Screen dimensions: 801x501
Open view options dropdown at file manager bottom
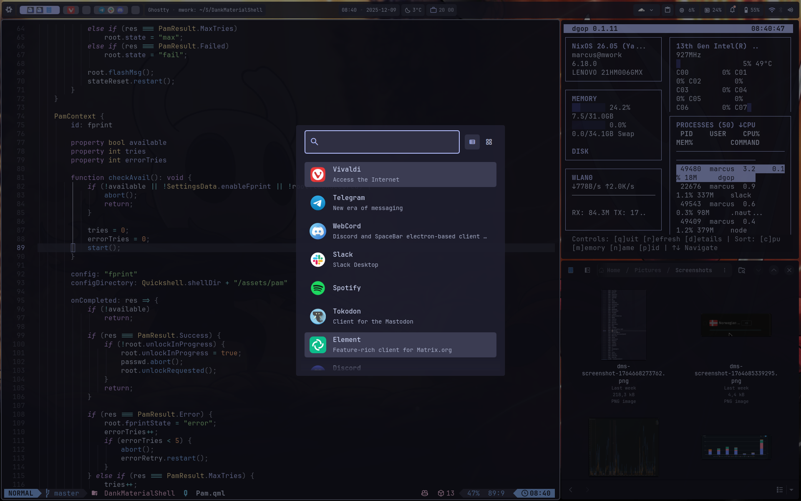coord(791,490)
